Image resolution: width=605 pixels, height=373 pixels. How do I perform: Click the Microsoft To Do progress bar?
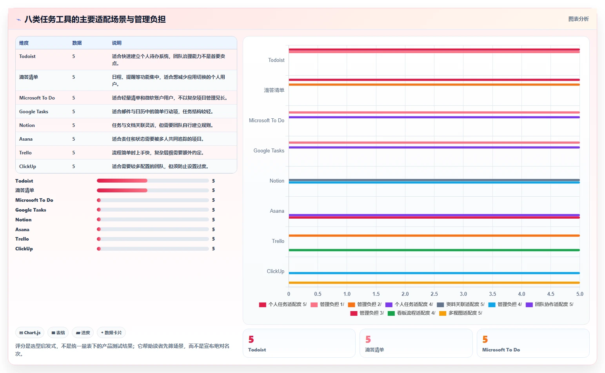(x=153, y=200)
